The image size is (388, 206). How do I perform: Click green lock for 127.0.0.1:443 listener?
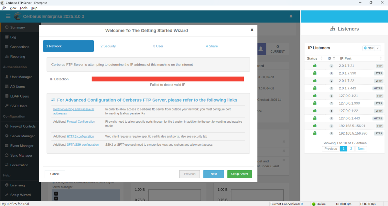tap(315, 118)
